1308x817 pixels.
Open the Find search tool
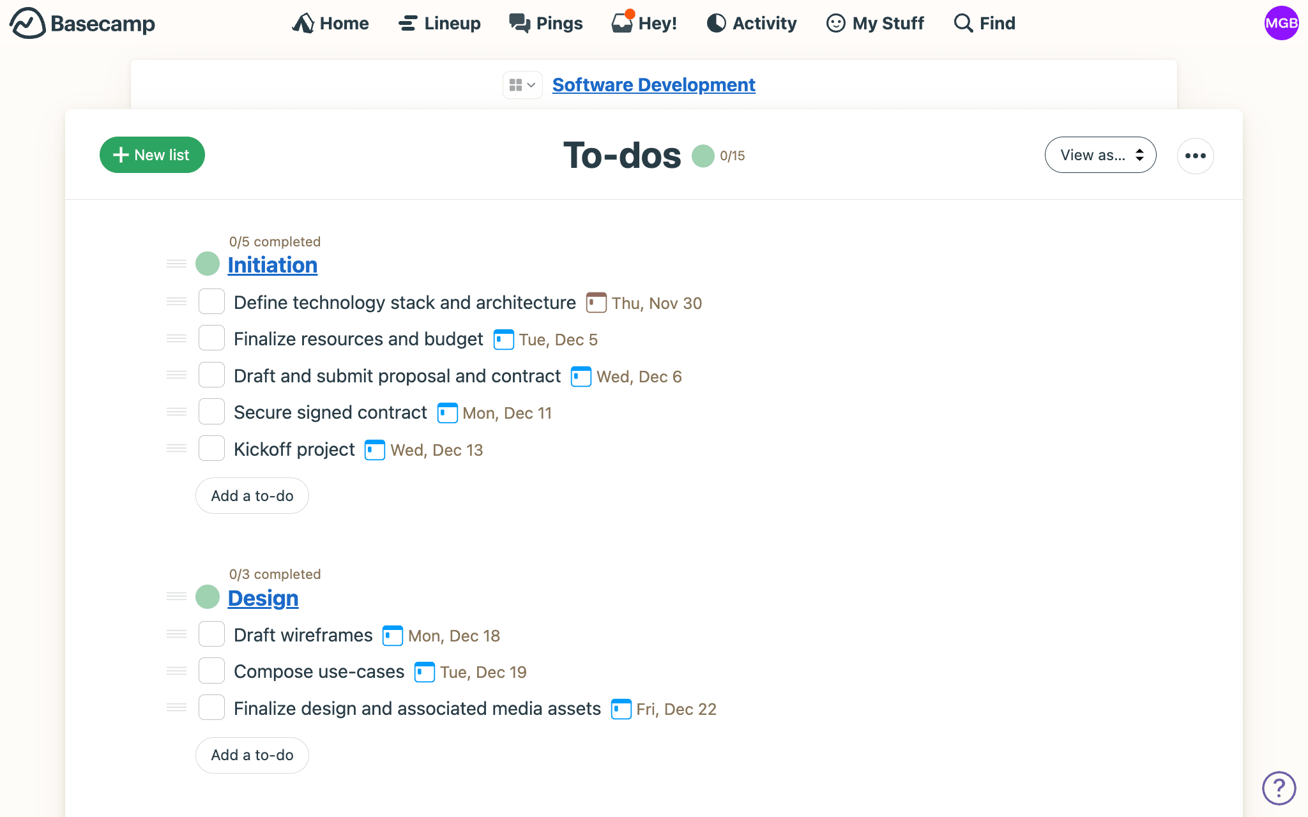pos(983,24)
